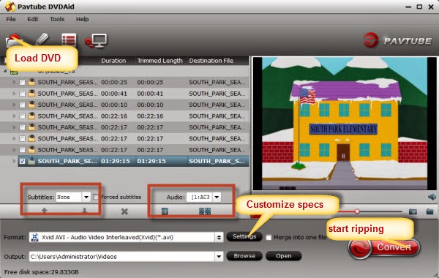This screenshot has width=439, height=278.
Task: Open the Subtitles dropdown
Action: click(86, 197)
